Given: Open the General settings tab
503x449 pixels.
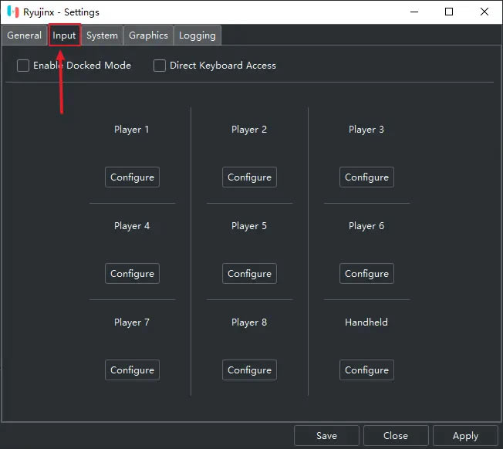Looking at the screenshot, I should pos(25,35).
